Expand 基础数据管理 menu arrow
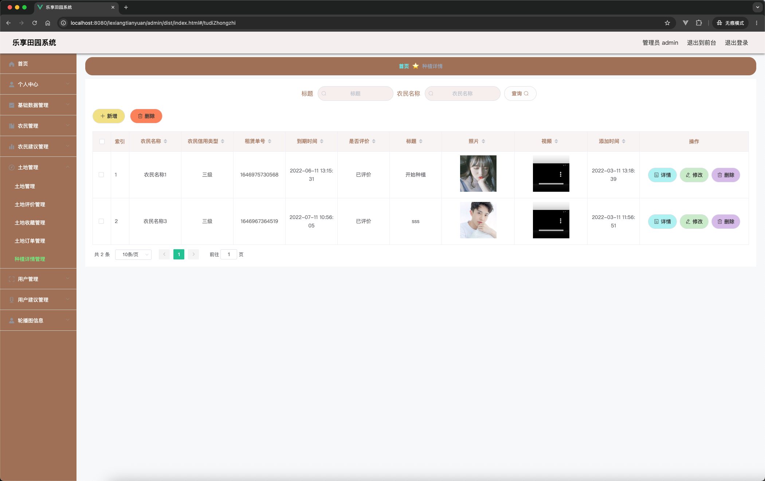Viewport: 765px width, 481px height. [x=68, y=105]
